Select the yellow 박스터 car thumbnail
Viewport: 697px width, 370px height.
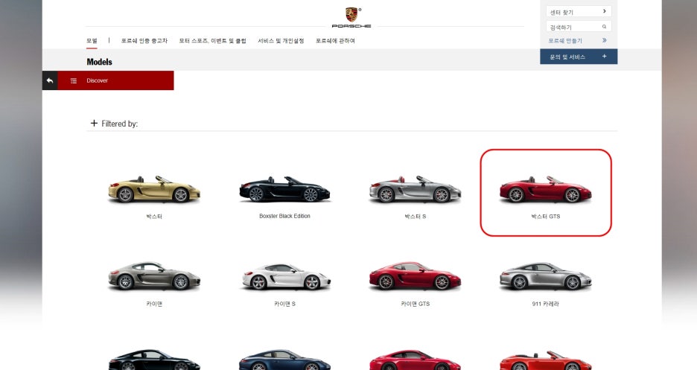154,190
